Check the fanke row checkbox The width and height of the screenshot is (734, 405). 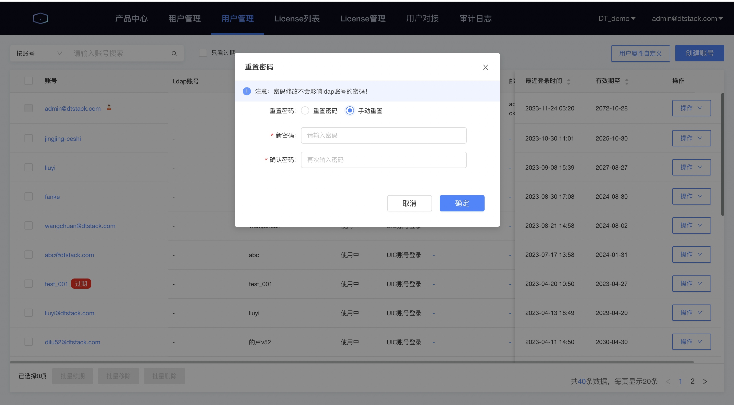[x=29, y=197]
